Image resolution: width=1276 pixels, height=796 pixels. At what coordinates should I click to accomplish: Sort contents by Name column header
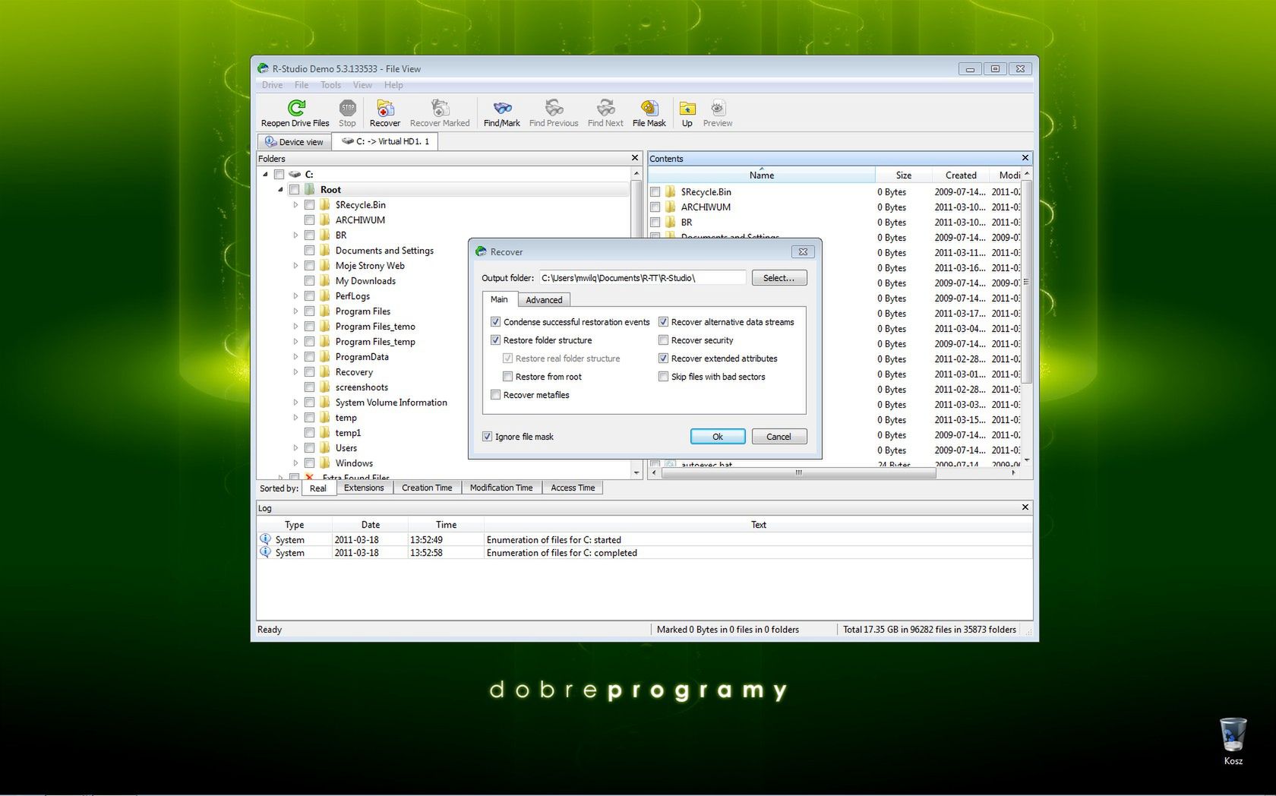(762, 175)
